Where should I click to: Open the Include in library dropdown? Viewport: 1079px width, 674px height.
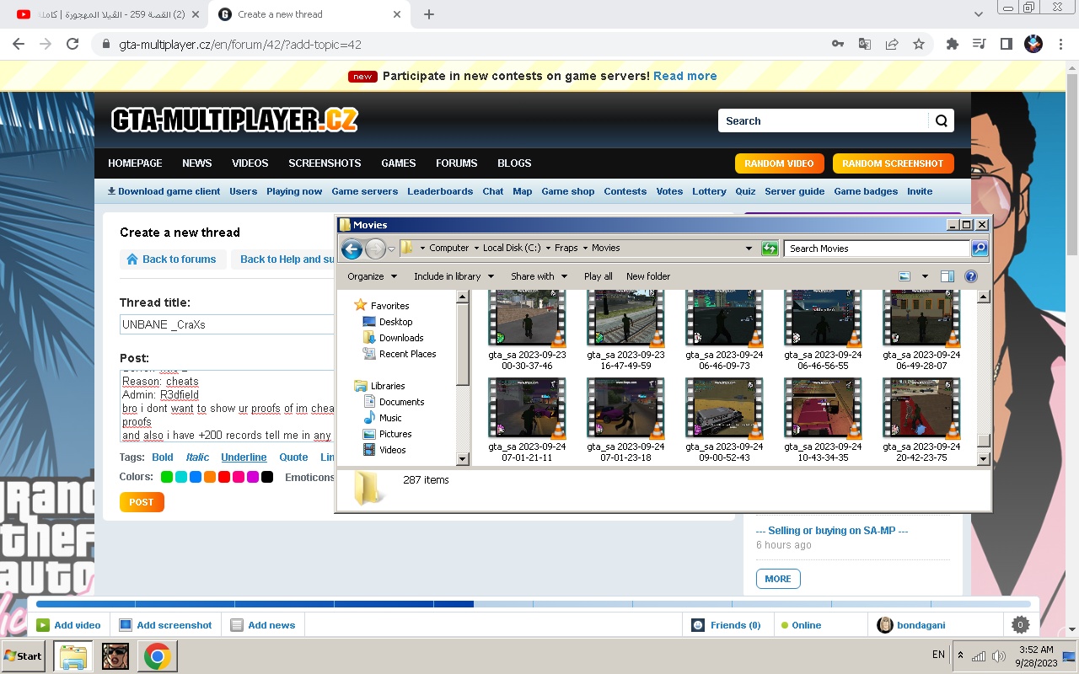tap(454, 276)
